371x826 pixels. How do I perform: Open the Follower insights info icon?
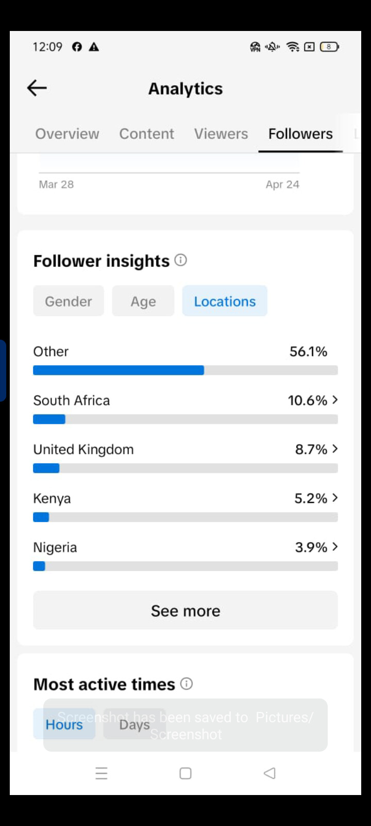click(180, 260)
